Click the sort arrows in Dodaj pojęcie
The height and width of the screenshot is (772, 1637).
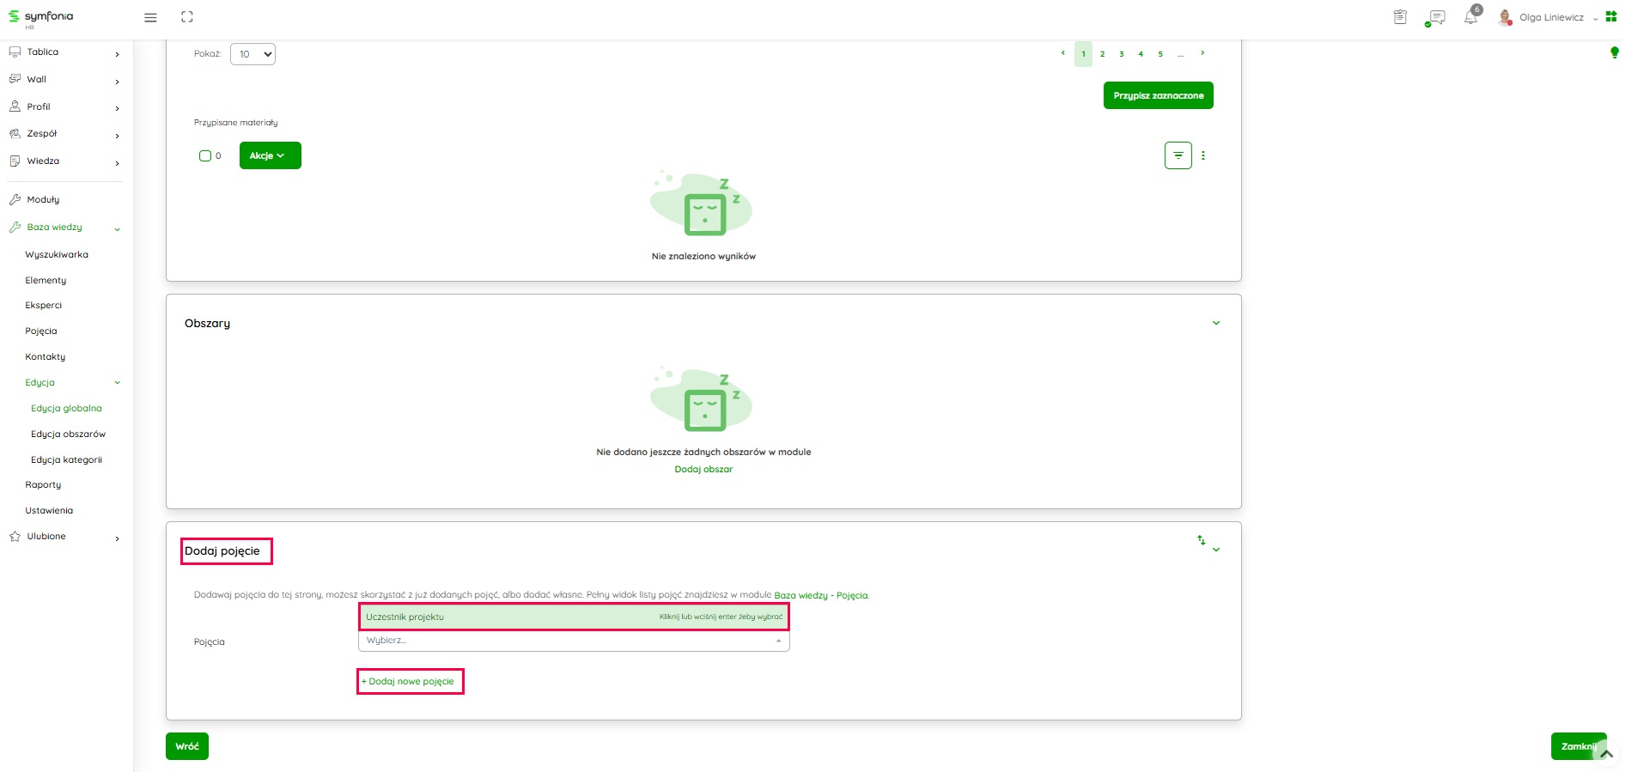coord(1201,540)
